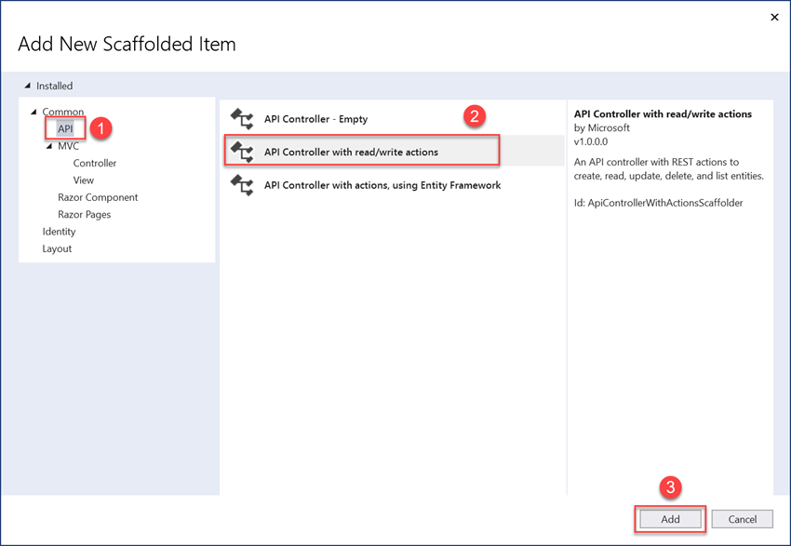
Task: Select the API Controller with Entity Framework icon
Action: click(242, 185)
